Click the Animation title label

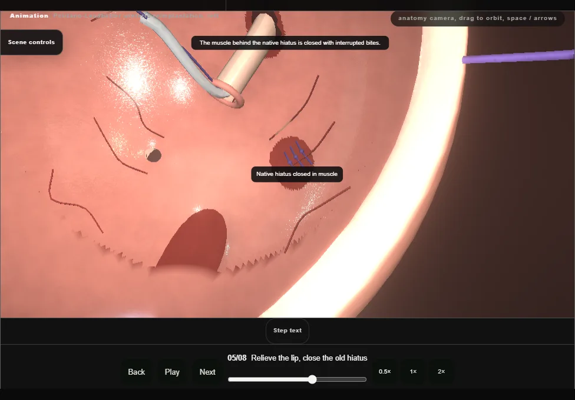point(29,16)
